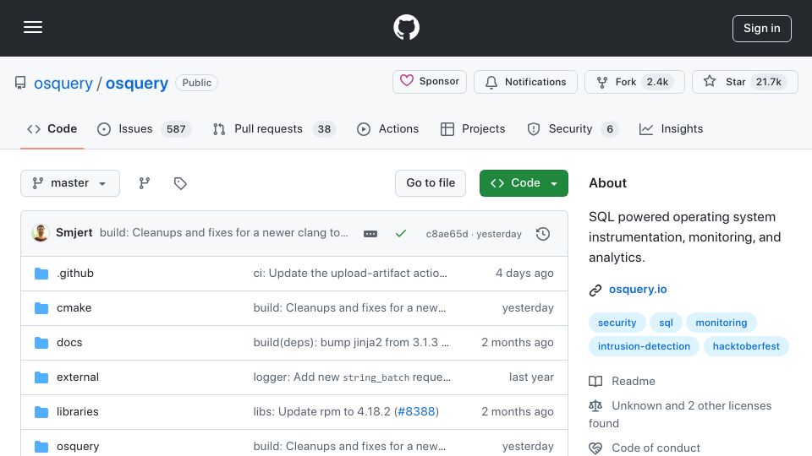Open the osquery organization link
This screenshot has height=456, width=812.
tap(63, 84)
